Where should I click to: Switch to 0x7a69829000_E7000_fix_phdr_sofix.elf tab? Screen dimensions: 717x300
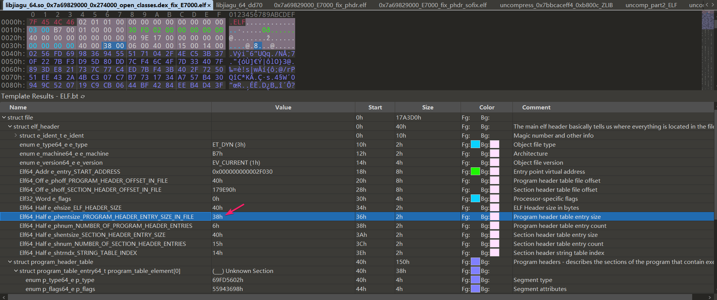432,5
